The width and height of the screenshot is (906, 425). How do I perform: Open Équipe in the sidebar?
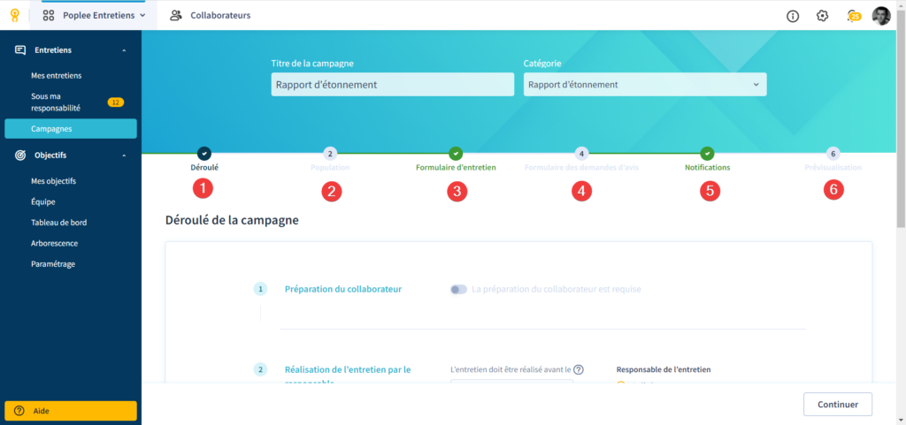(x=43, y=201)
